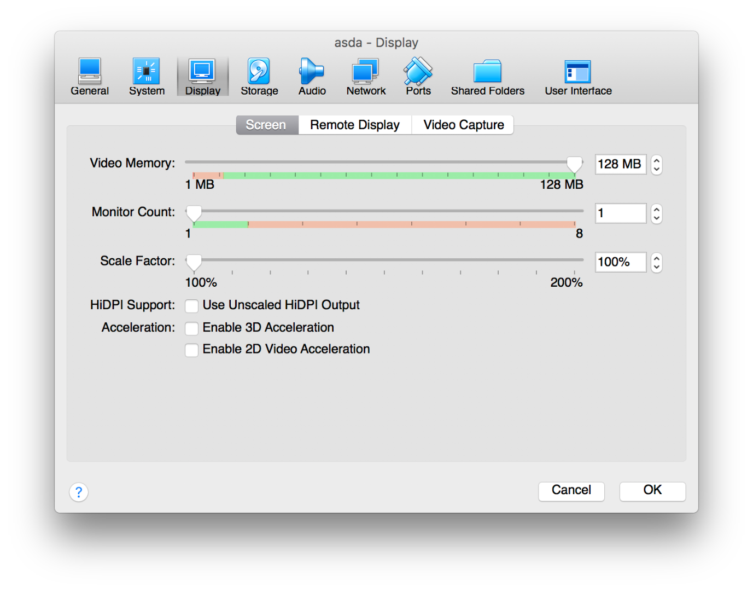This screenshot has width=753, height=591.
Task: Open the Audio settings icon
Action: pos(312,77)
